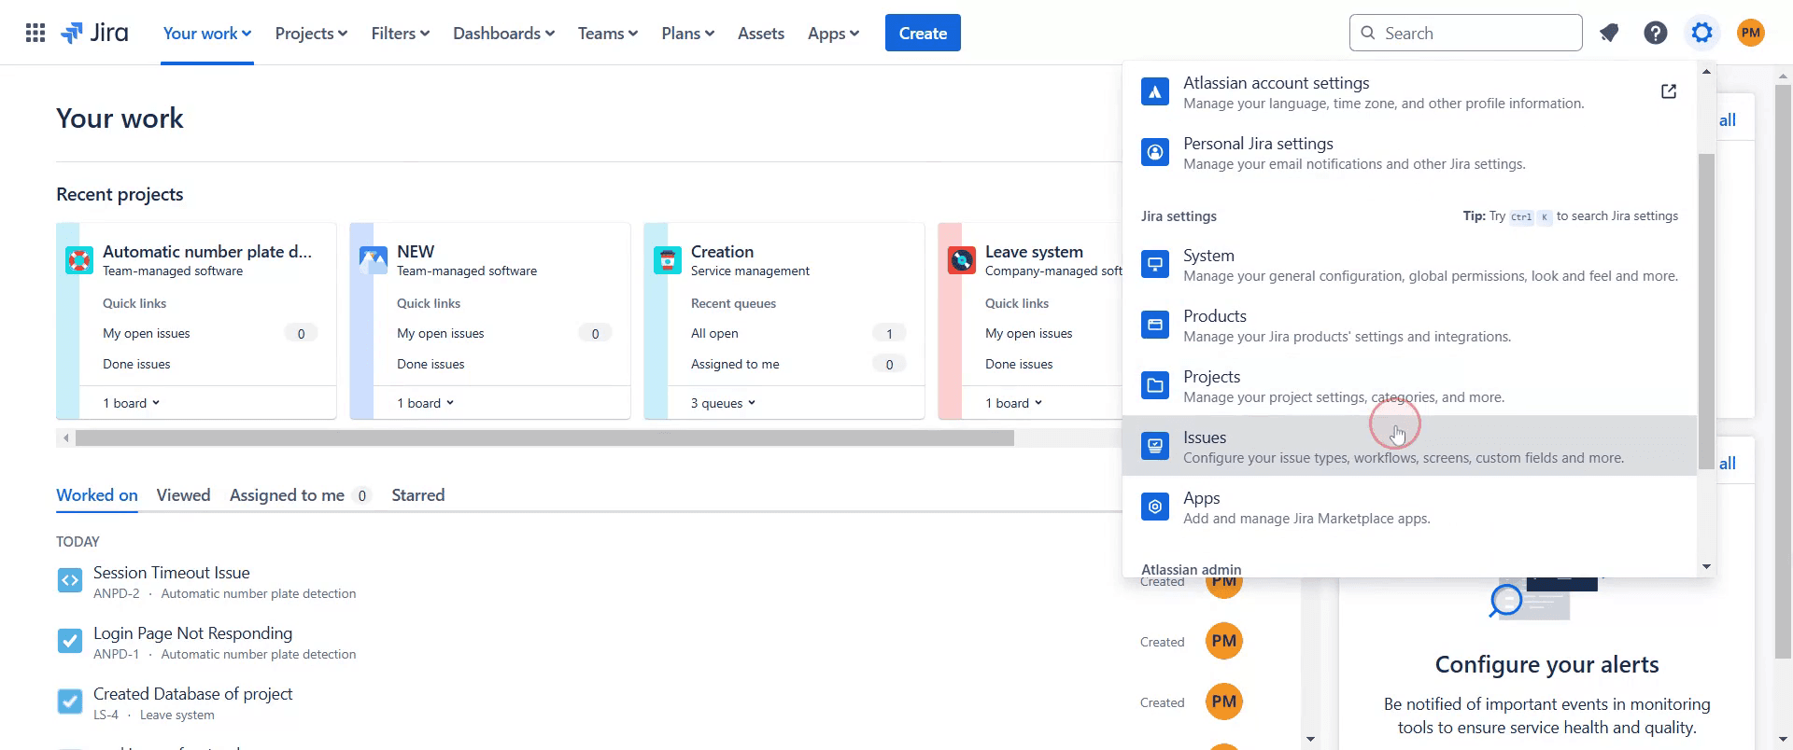Click the Apps settings icon
The image size is (1793, 750).
[x=1155, y=507]
